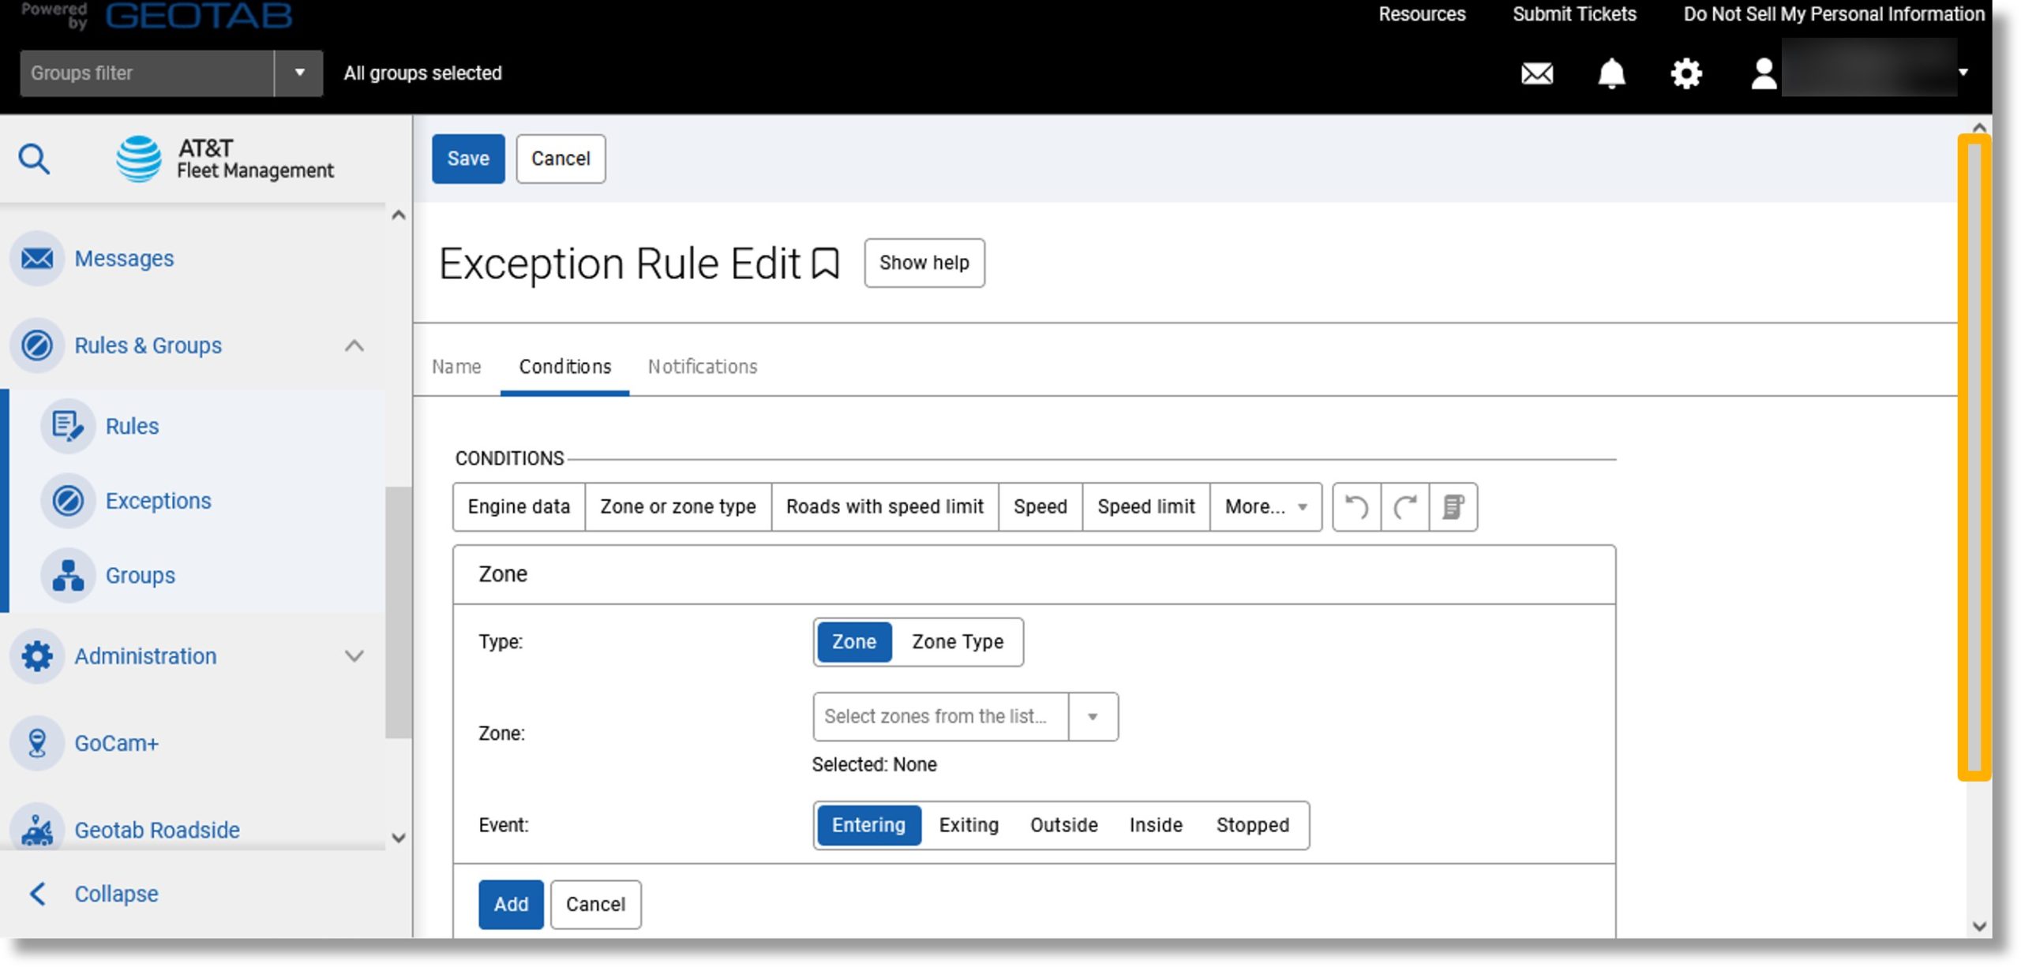The height and width of the screenshot is (967, 2021).
Task: Click the Collapse sidebar arrow
Action: [37, 892]
